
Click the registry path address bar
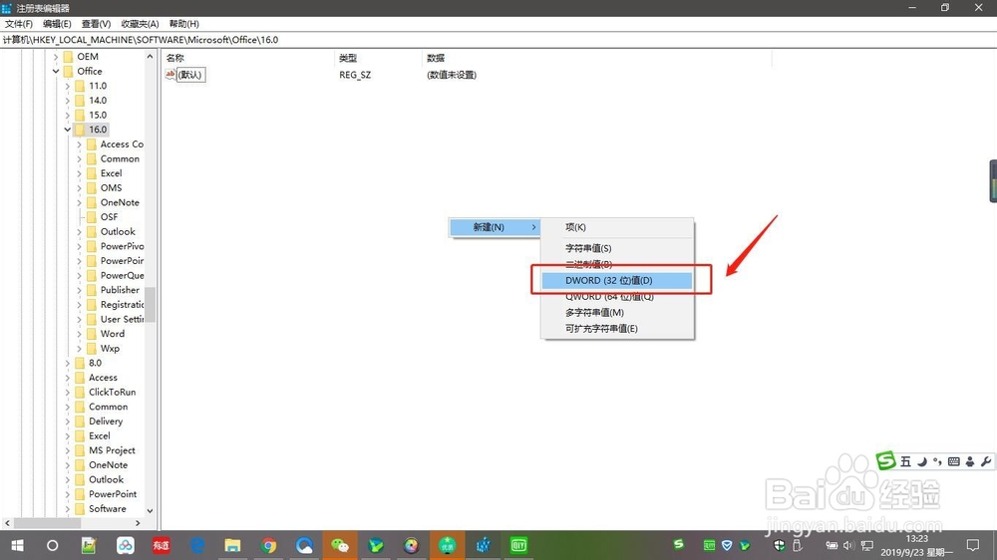(498, 40)
